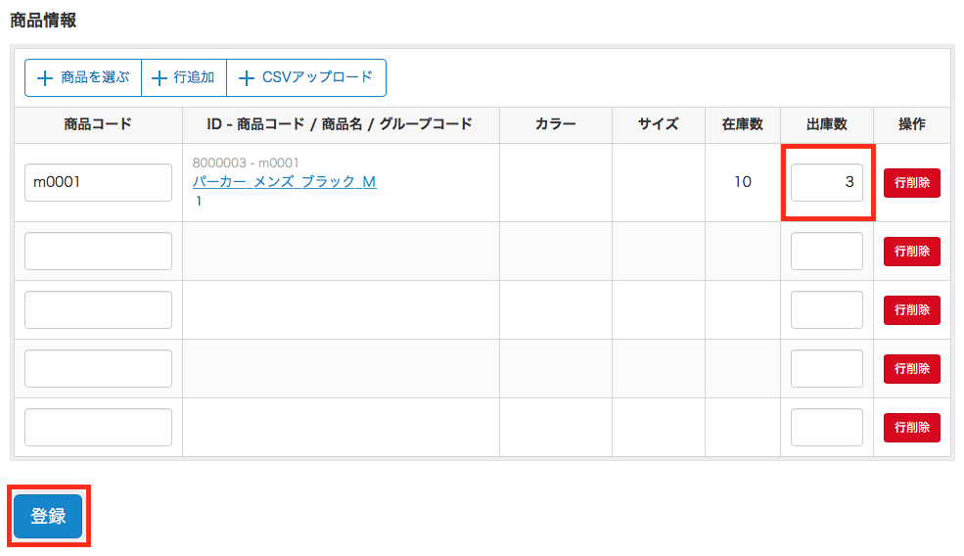Click the 商品を選ぶ plus button
This screenshot has width=964, height=556.
pyautogui.click(x=83, y=78)
